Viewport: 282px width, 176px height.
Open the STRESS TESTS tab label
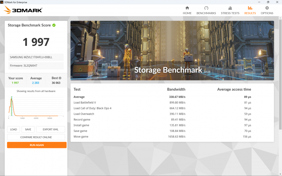pyautogui.click(x=230, y=13)
